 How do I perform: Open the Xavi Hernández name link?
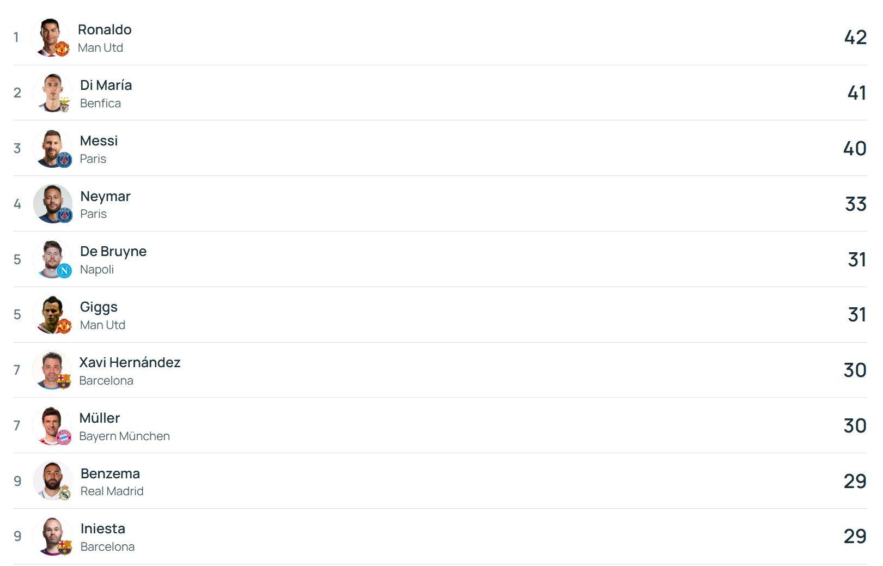pyautogui.click(x=130, y=362)
